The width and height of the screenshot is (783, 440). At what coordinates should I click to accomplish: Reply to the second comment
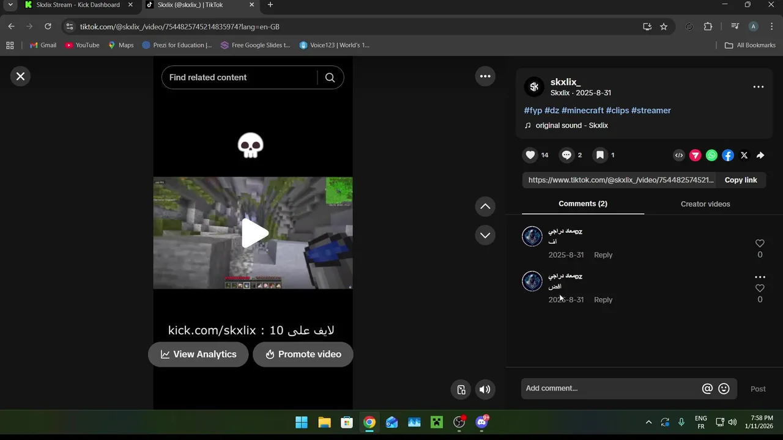603,299
